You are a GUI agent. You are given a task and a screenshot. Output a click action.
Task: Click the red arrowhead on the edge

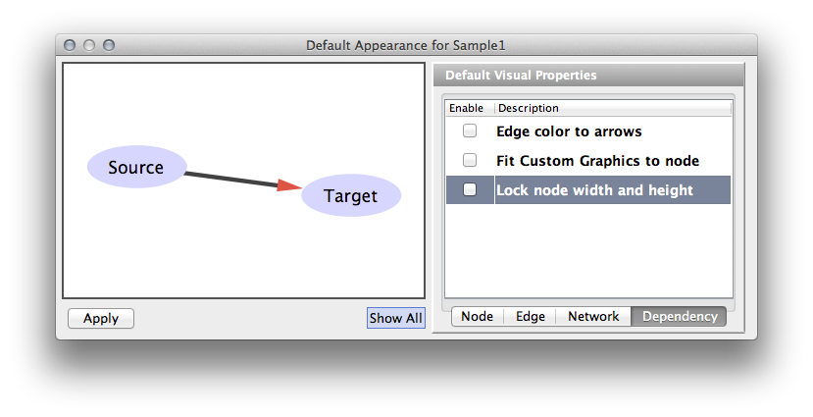coord(289,185)
